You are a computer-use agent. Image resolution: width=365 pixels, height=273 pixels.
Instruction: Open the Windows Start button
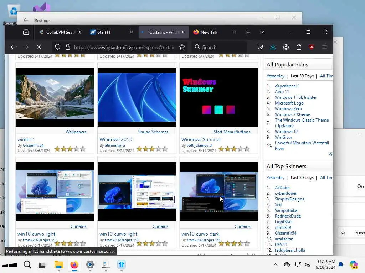pos(10,265)
